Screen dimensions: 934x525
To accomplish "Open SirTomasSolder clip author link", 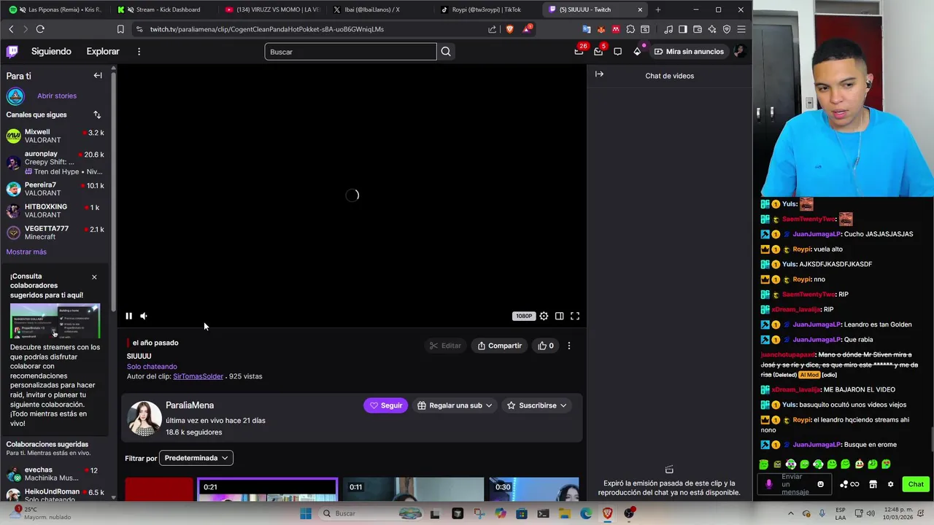I will [198, 376].
